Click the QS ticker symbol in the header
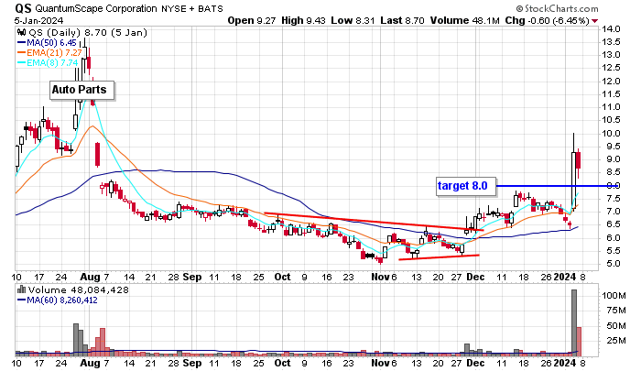 click(x=24, y=8)
